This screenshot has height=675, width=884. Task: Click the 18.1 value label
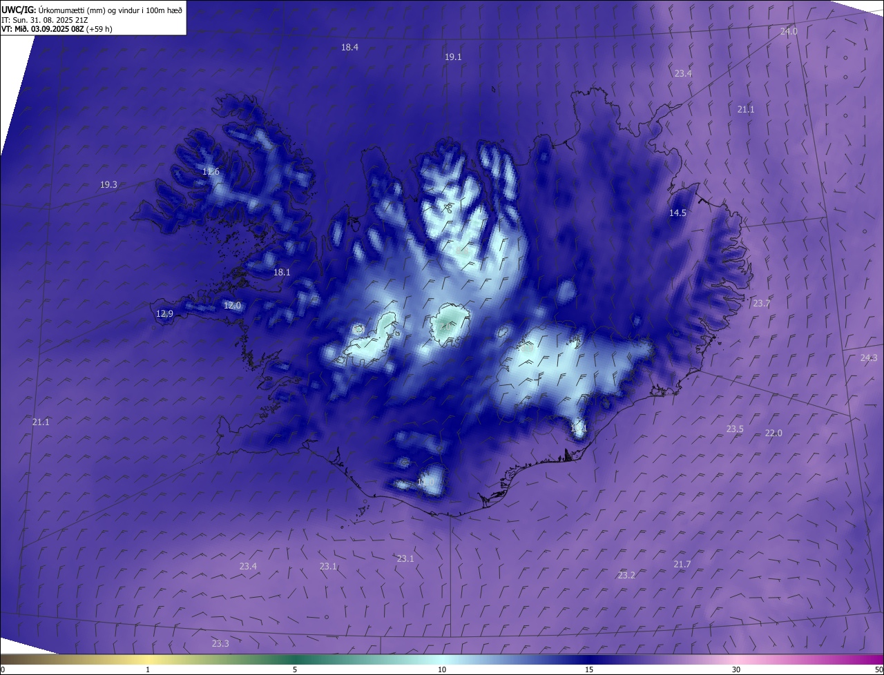click(282, 273)
